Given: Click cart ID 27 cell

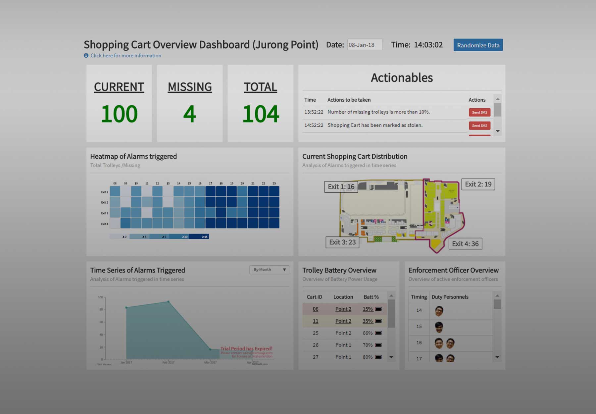Looking at the screenshot, I should (316, 357).
